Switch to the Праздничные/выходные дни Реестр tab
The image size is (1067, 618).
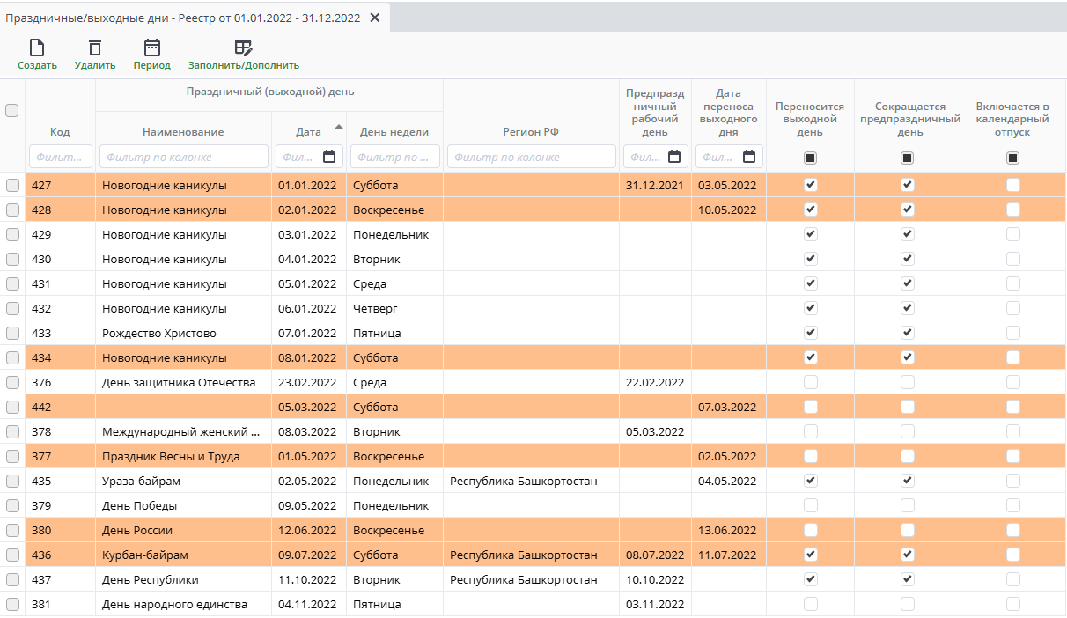[x=183, y=18]
